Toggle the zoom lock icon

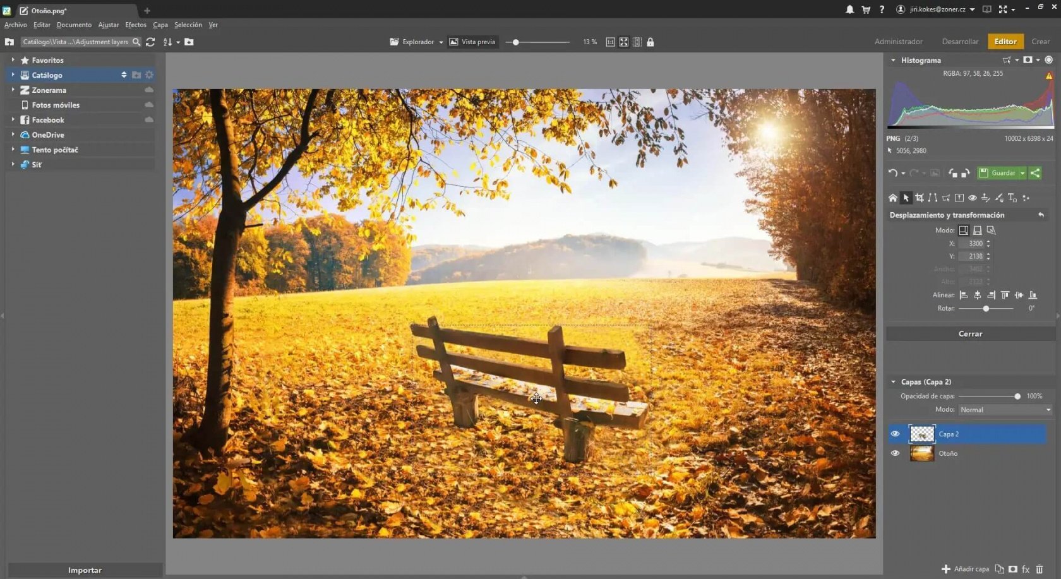point(650,42)
